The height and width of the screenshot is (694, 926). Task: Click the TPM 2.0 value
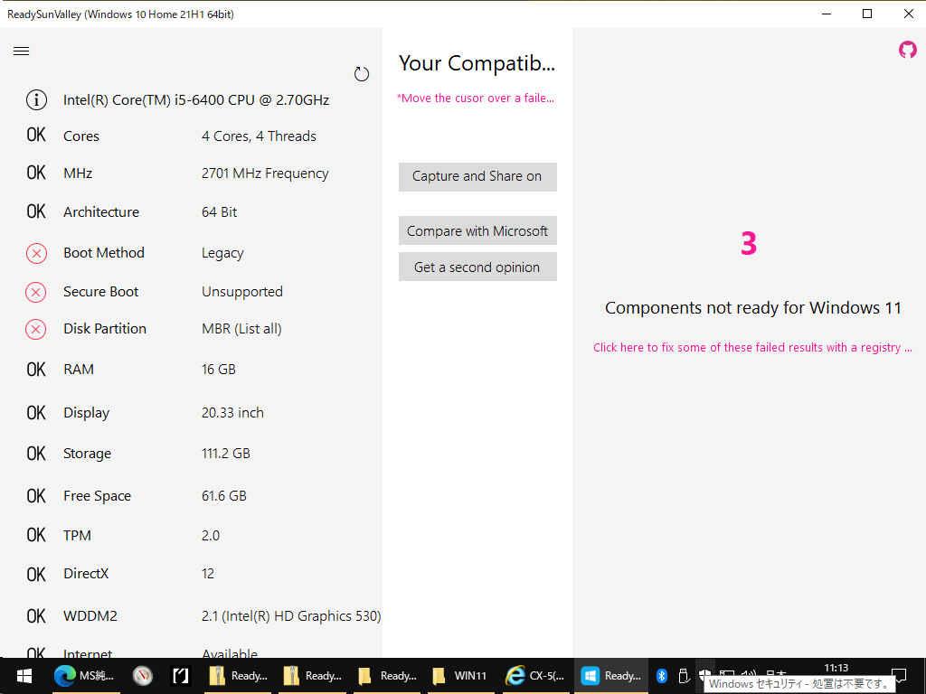(x=210, y=535)
